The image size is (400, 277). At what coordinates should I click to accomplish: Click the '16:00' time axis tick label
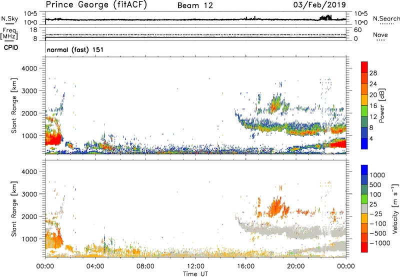[x=245, y=266]
